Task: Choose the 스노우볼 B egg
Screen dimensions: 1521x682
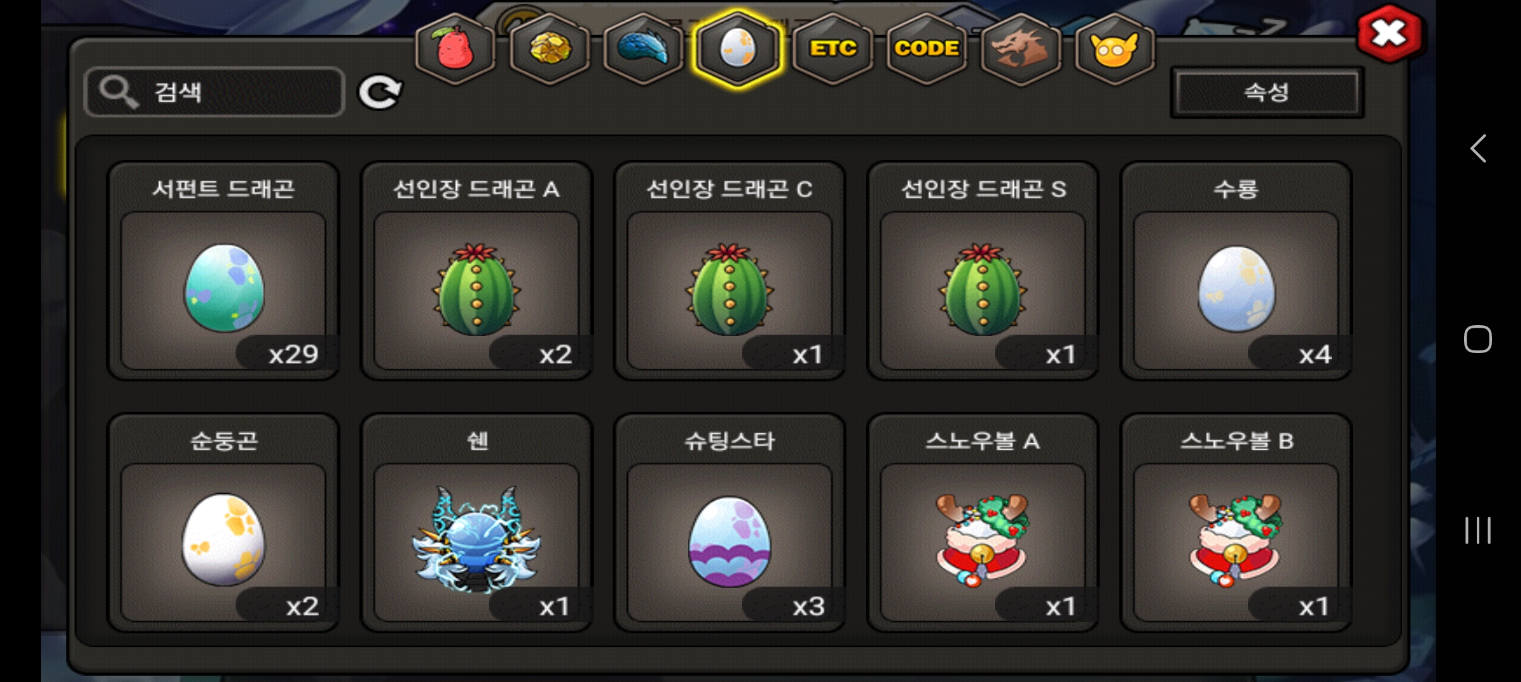Action: [x=1236, y=523]
